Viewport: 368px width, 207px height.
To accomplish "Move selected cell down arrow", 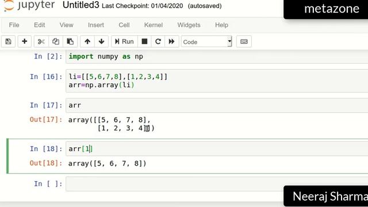I will (101, 41).
